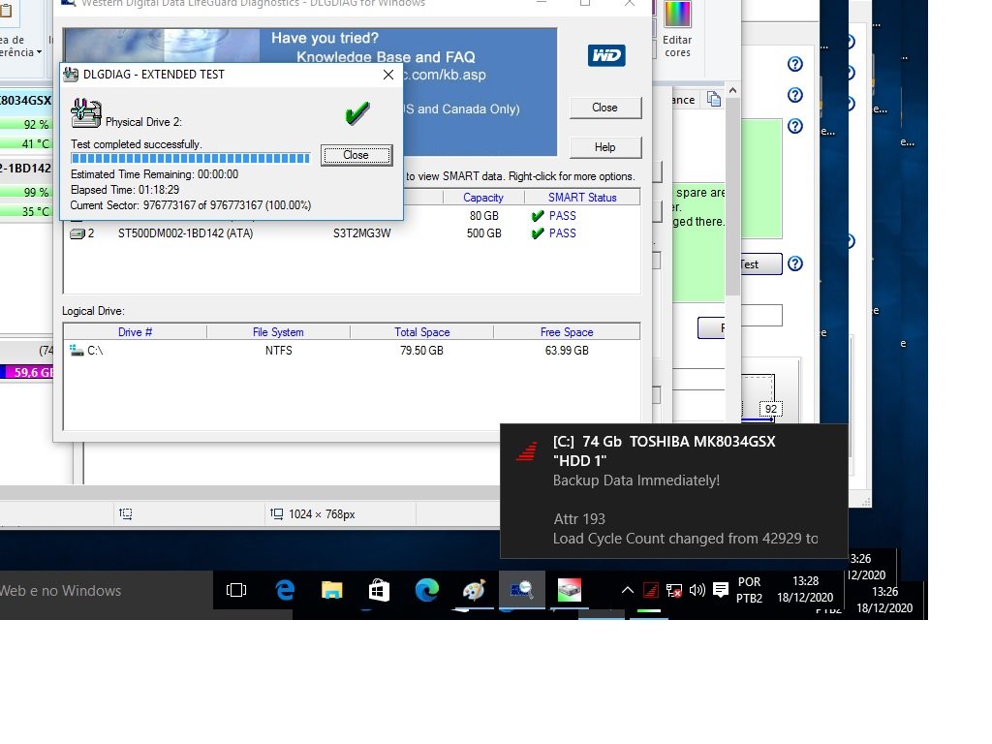992x744 pixels.
Task: Select physical drive 2 ST500DM002 row
Action: [x=185, y=233]
